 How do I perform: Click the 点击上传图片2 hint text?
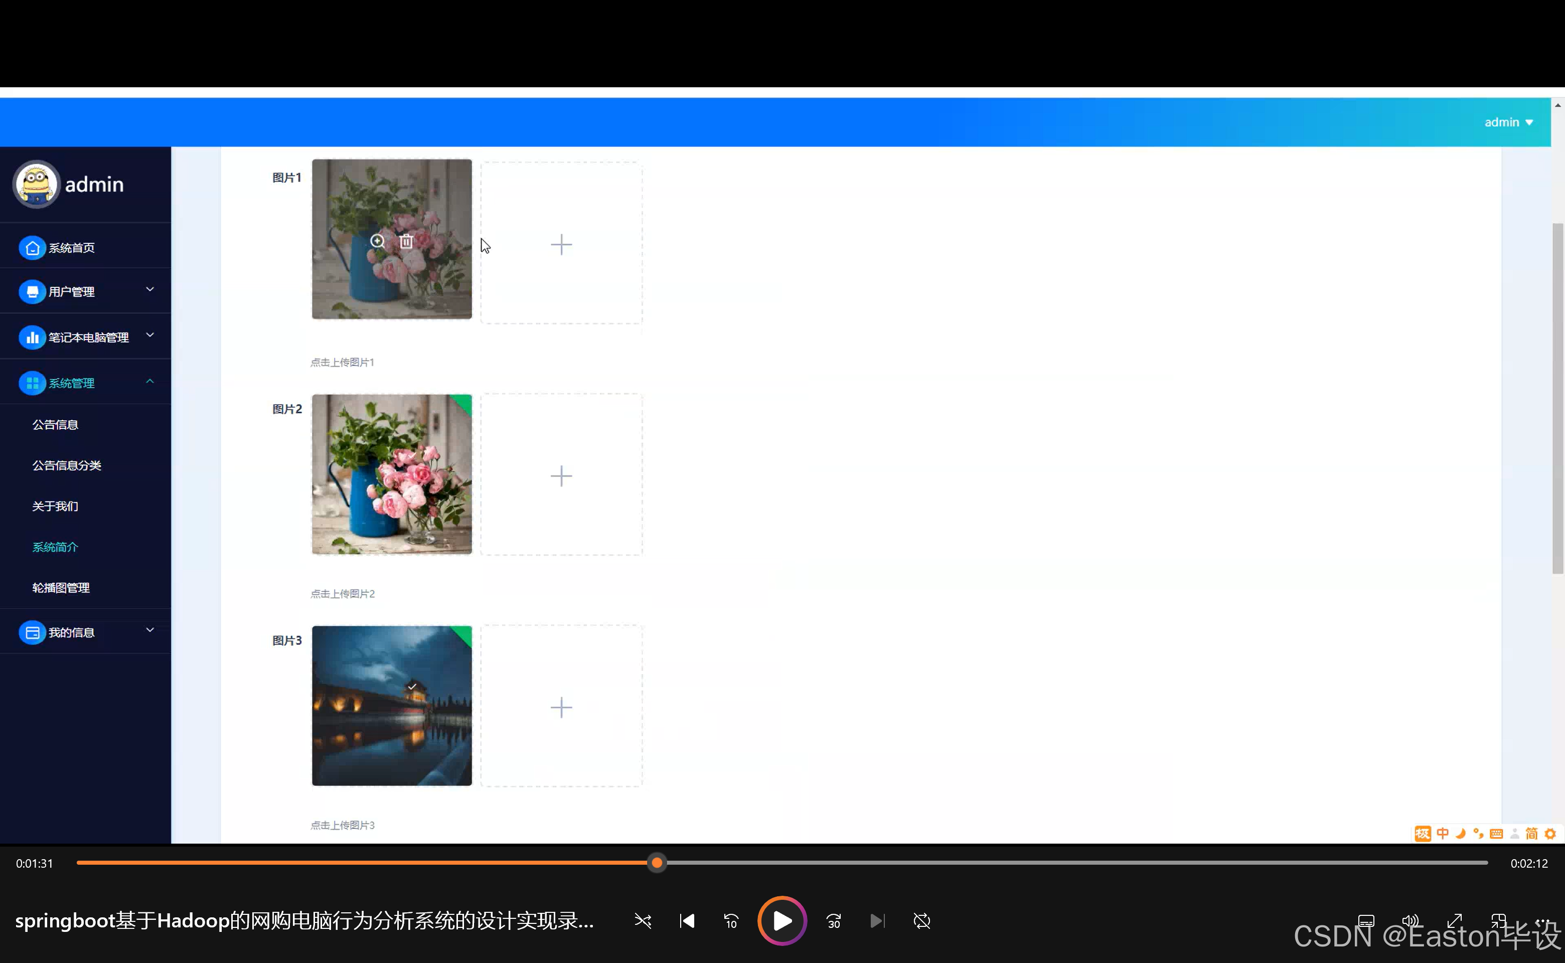pos(343,593)
